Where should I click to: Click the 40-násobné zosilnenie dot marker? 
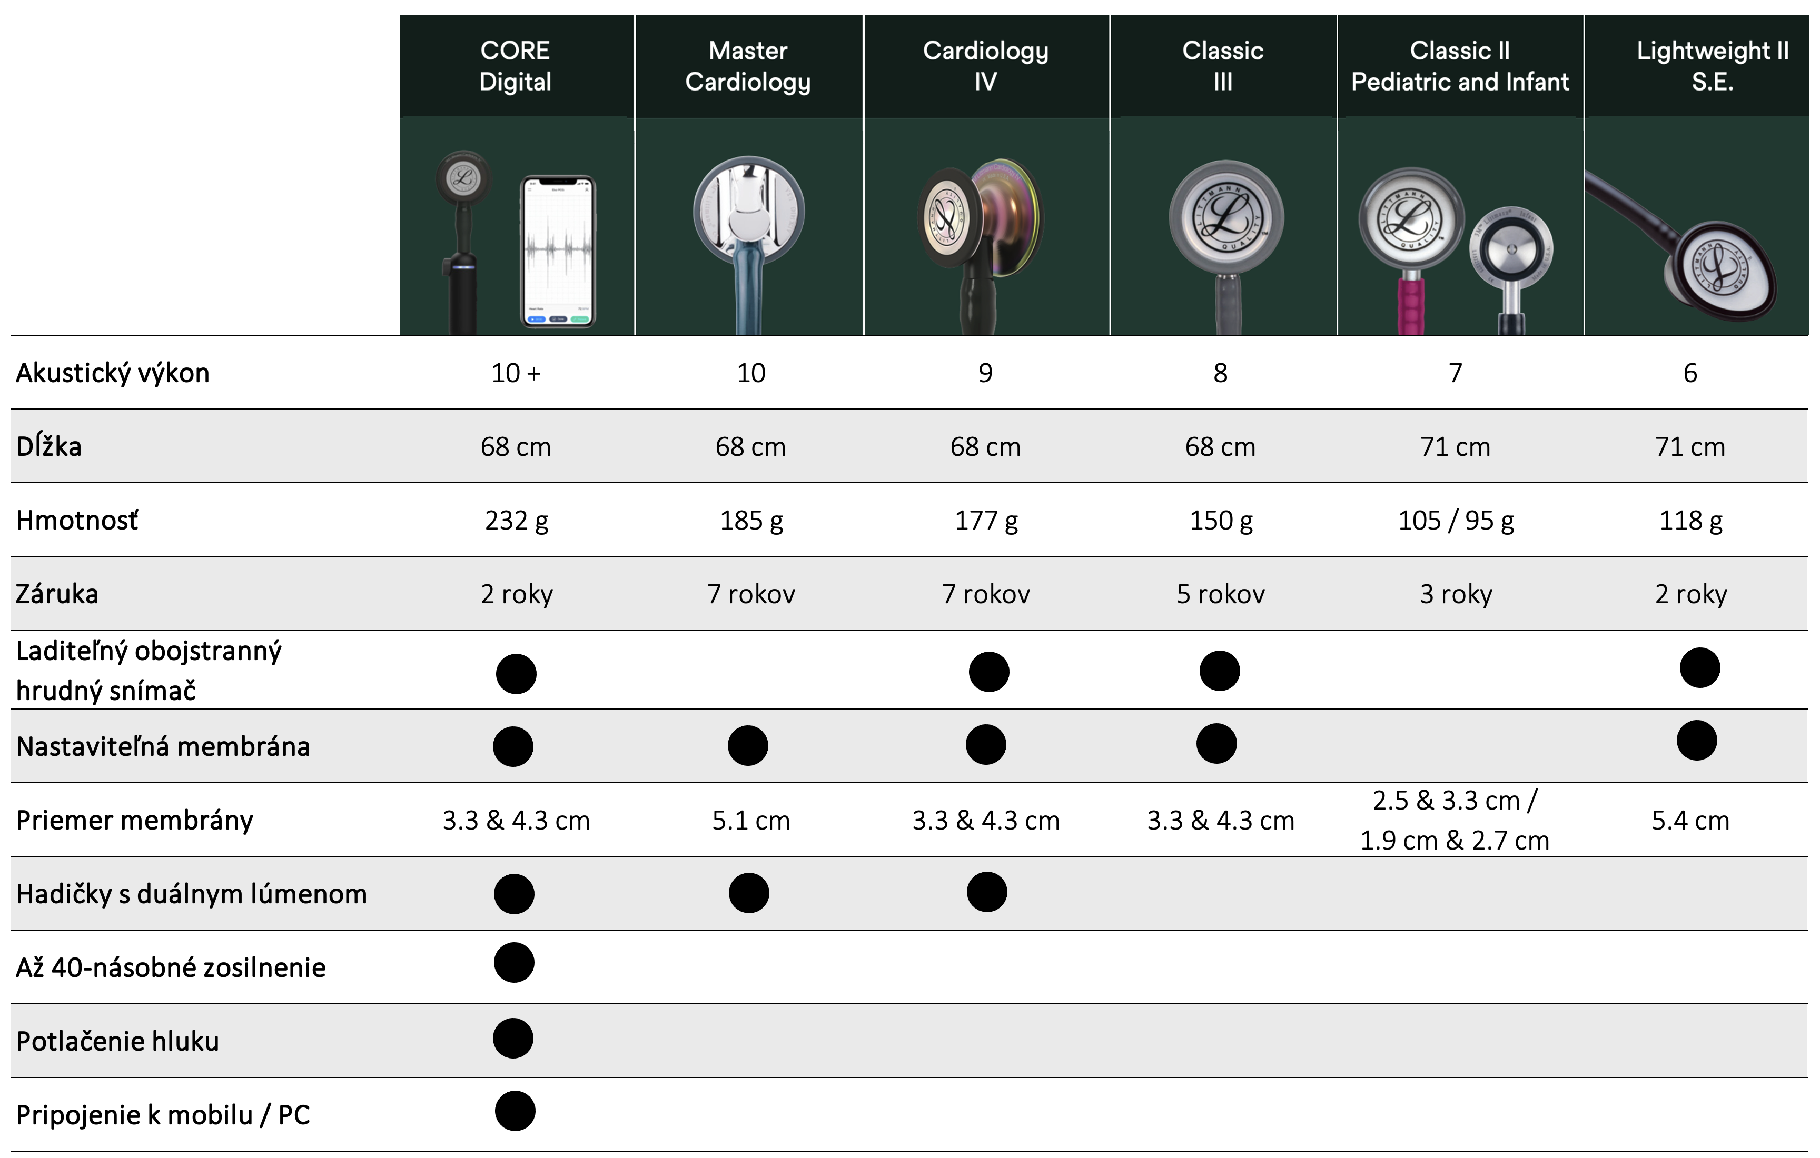coord(514,962)
